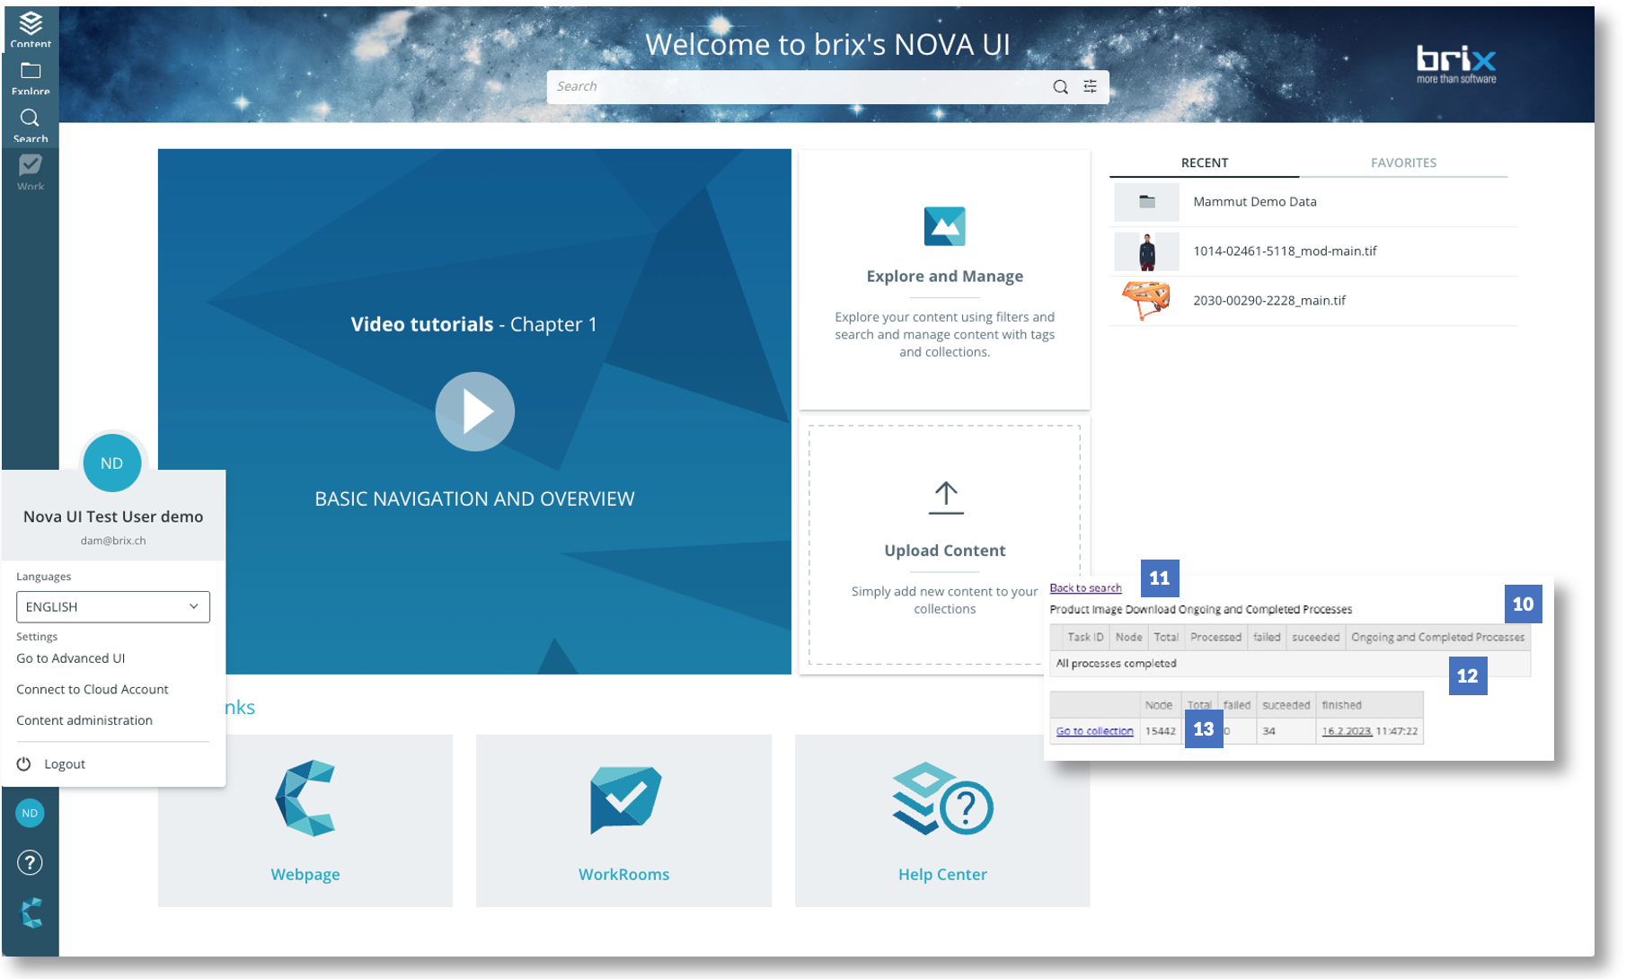The image size is (1626, 979).
Task: Select Connect to Cloud Account
Action: pyautogui.click(x=93, y=689)
